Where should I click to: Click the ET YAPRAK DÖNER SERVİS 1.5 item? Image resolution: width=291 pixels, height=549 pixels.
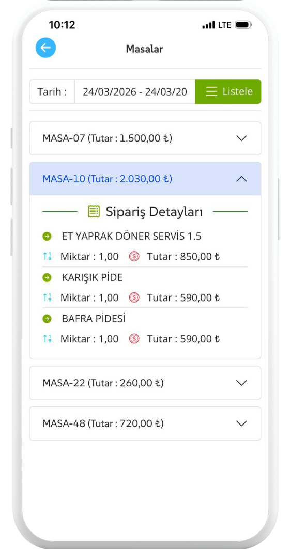(131, 237)
